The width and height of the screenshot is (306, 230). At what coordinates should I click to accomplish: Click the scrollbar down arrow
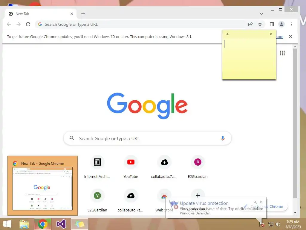click(295, 213)
